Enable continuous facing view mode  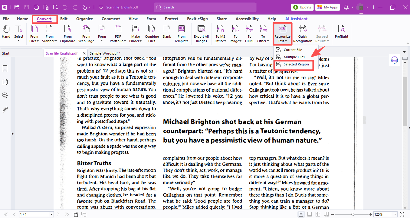pyautogui.click(x=326, y=214)
